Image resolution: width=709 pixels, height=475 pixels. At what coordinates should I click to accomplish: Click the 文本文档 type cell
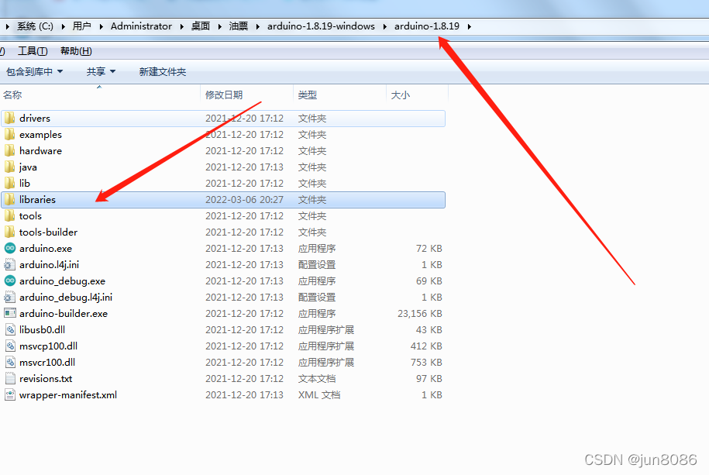316,379
